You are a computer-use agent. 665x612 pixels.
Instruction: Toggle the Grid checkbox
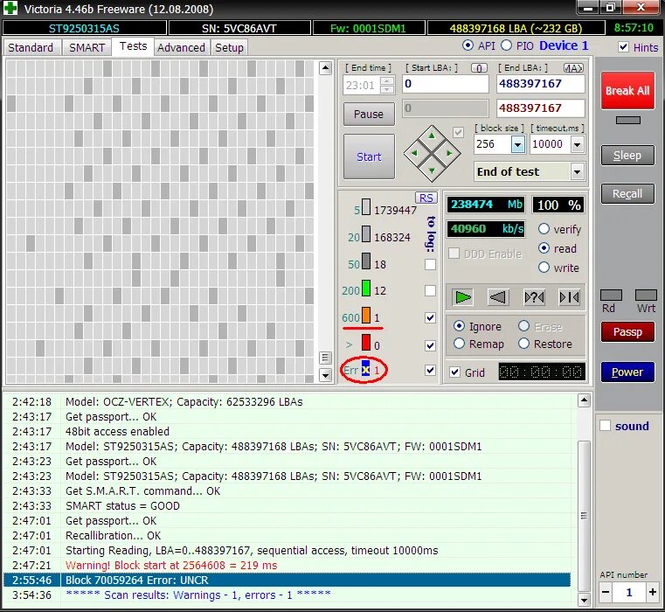(x=454, y=372)
